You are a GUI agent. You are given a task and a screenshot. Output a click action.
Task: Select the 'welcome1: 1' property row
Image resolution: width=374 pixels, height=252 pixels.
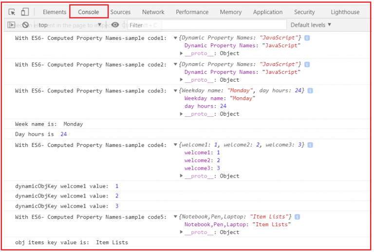pos(202,152)
